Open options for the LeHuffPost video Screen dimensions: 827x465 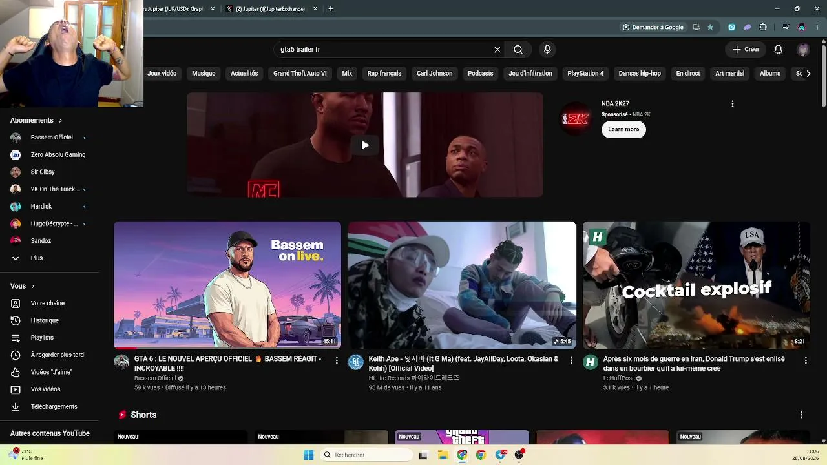click(x=806, y=360)
